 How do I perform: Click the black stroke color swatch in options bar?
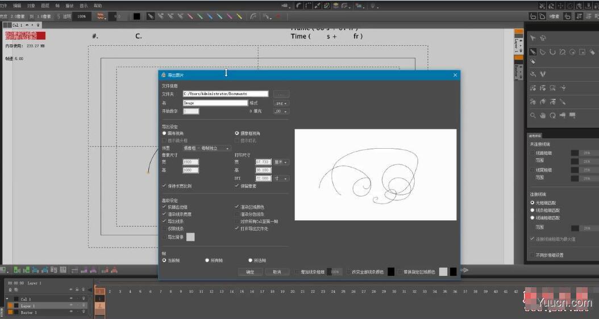[136, 16]
